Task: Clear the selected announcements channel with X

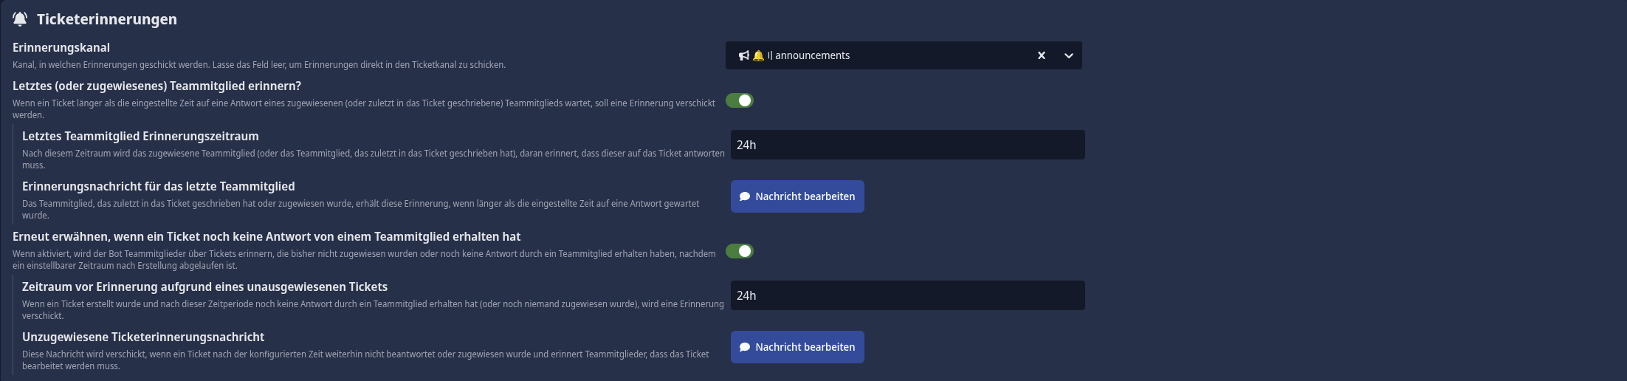Action: point(1042,55)
